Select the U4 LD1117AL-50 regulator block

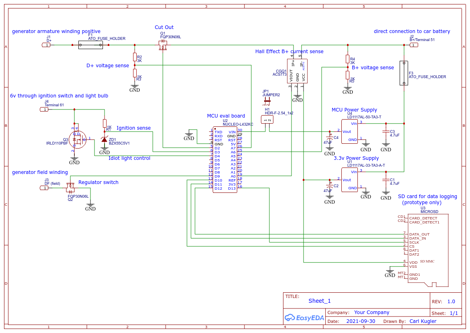point(349,132)
